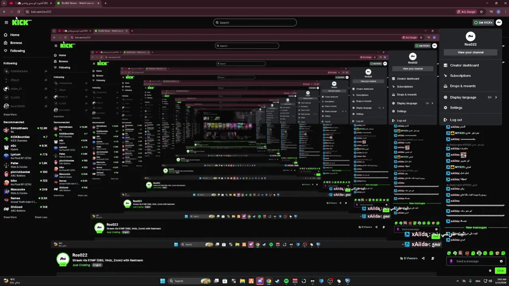Open Subscriptions menu entry

(x=460, y=76)
